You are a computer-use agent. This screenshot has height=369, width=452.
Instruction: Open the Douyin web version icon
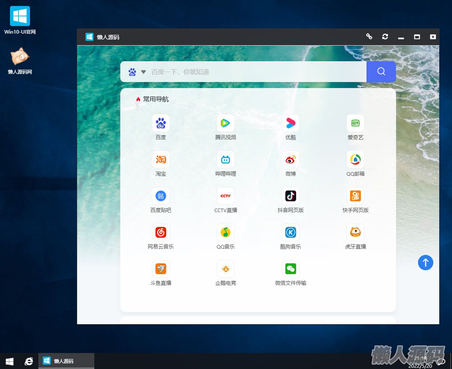[291, 196]
